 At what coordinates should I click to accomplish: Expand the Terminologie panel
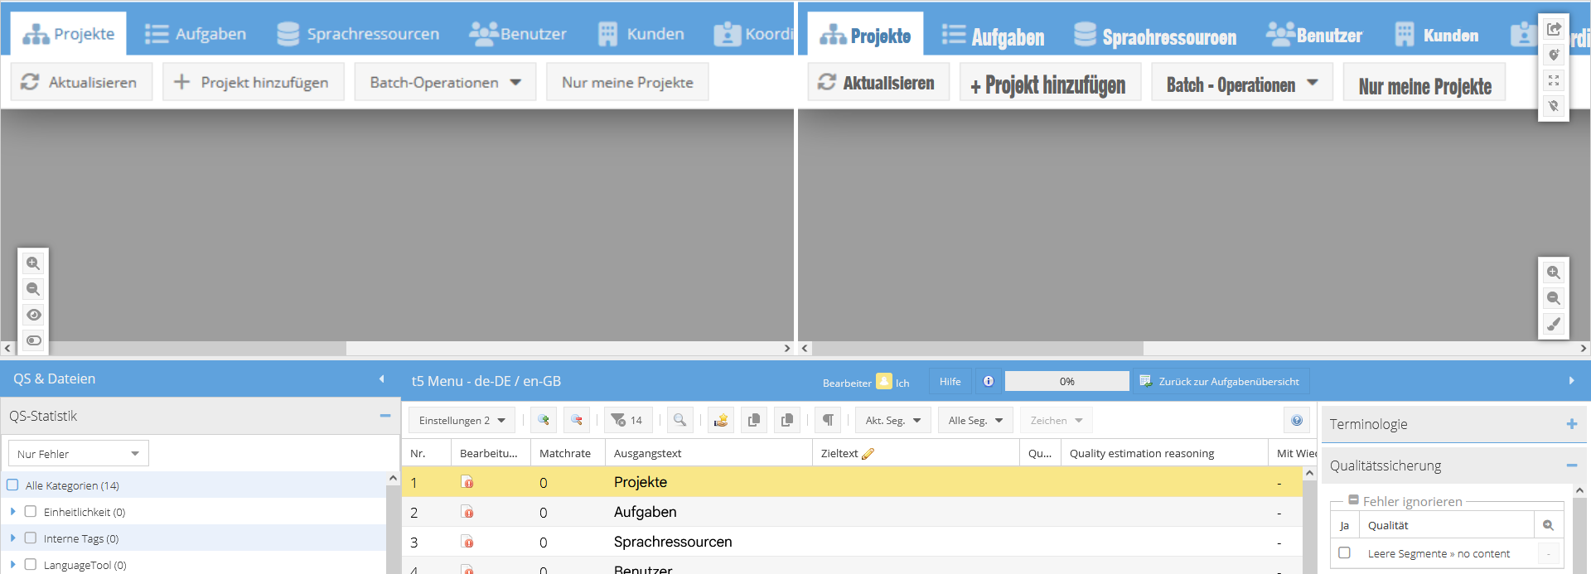1571,424
